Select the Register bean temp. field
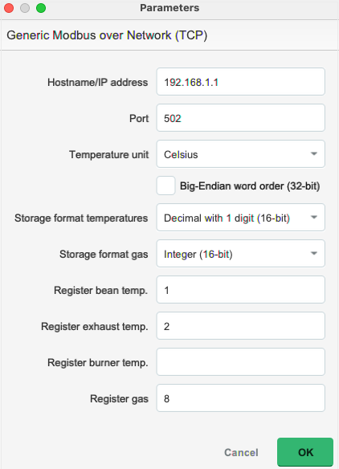This screenshot has width=339, height=469. (240, 290)
